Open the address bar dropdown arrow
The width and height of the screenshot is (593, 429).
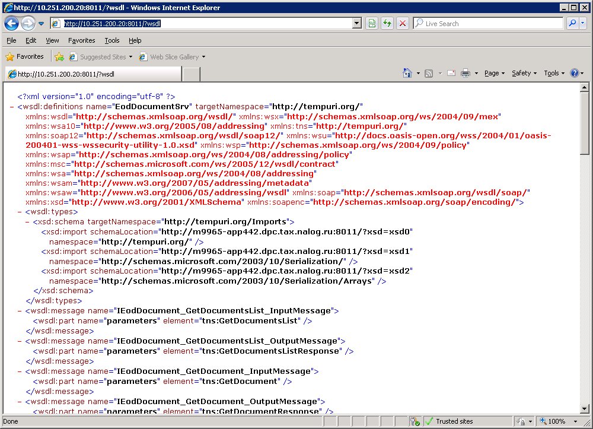357,24
